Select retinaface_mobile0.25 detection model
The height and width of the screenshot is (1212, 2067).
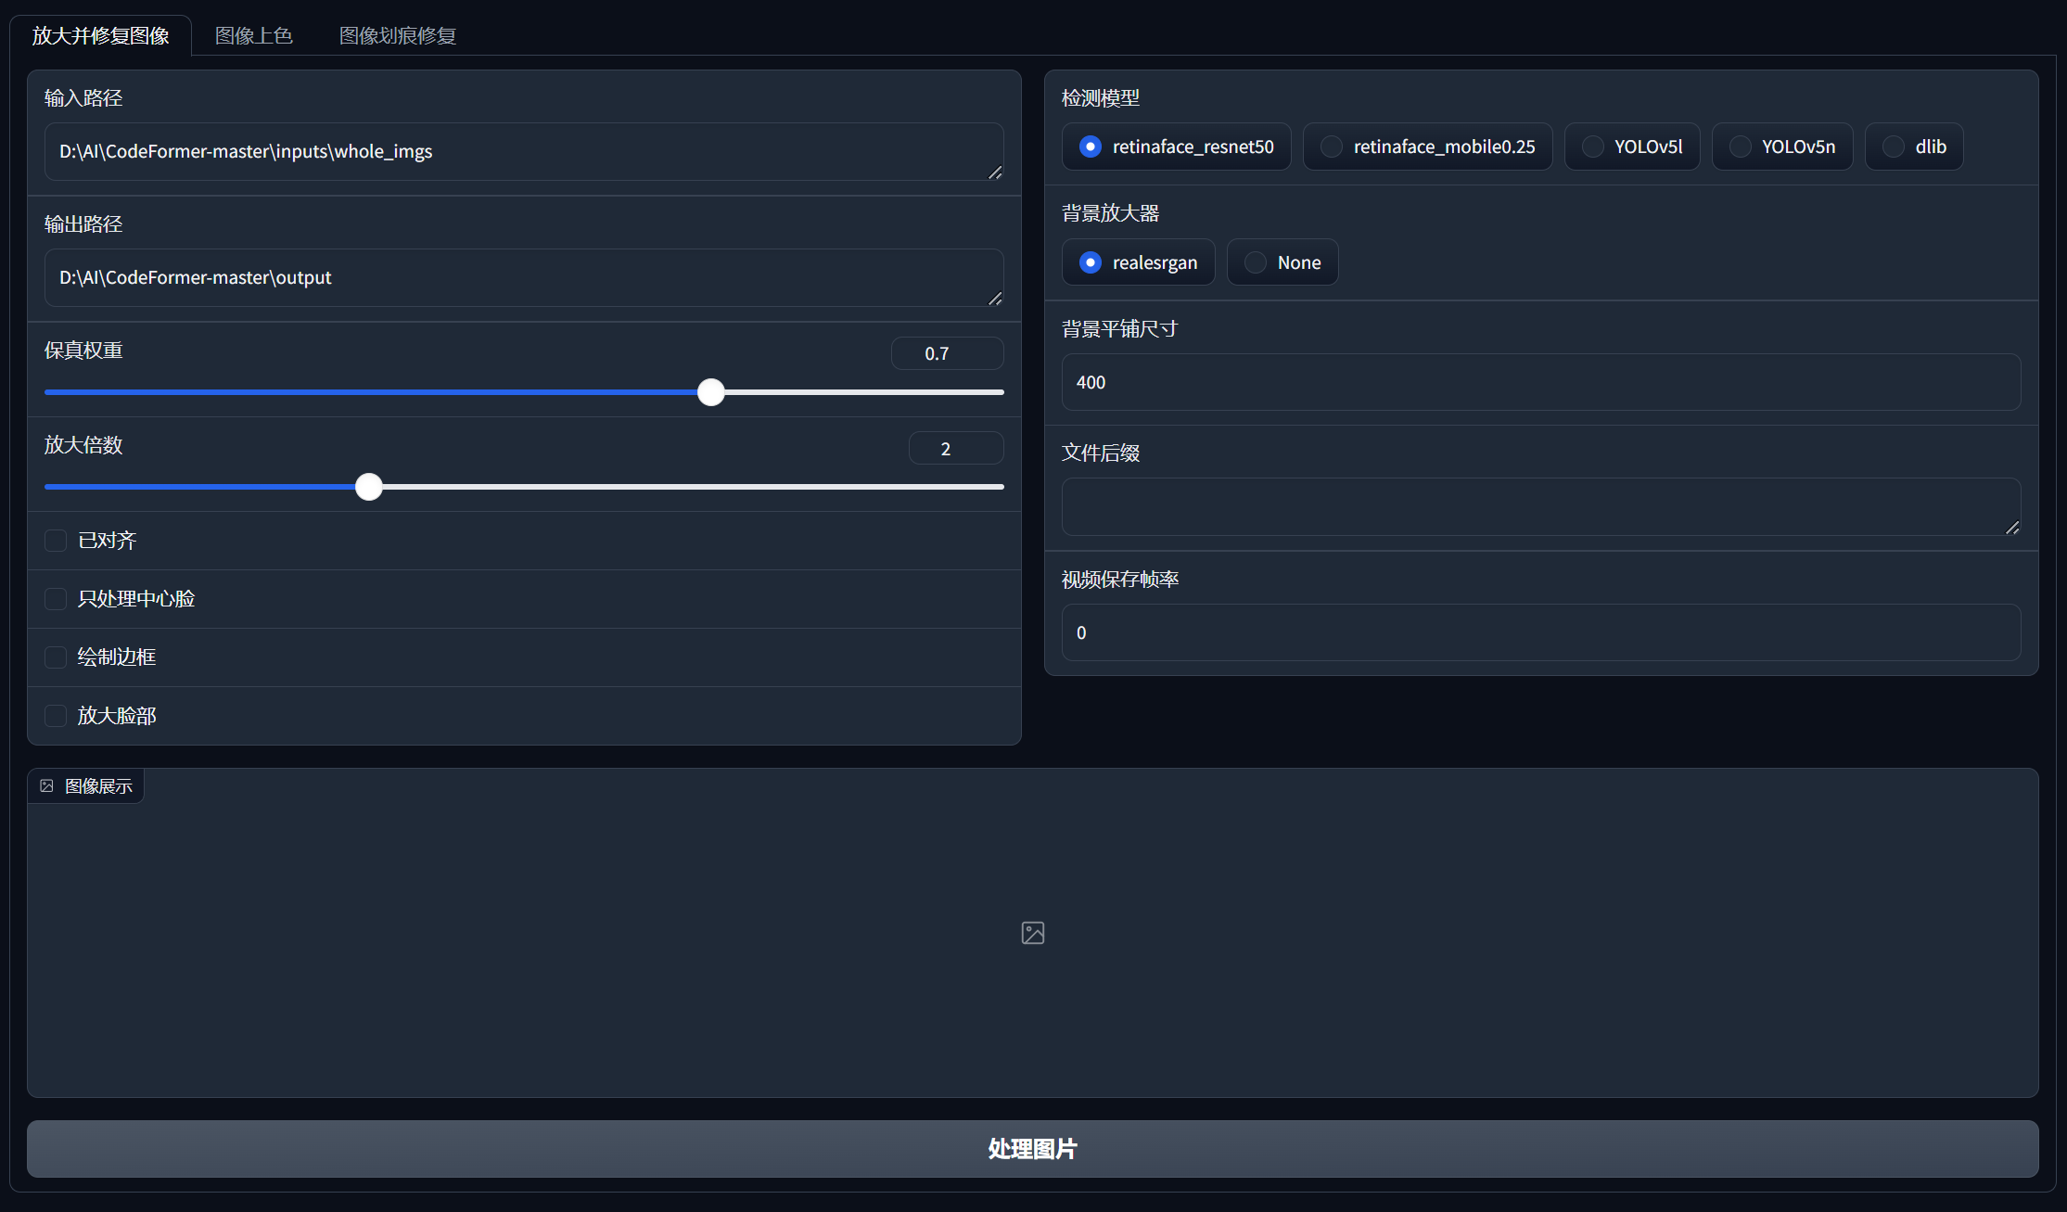click(1327, 145)
